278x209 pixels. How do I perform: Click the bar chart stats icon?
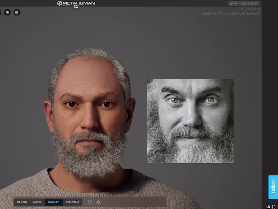tap(268, 207)
